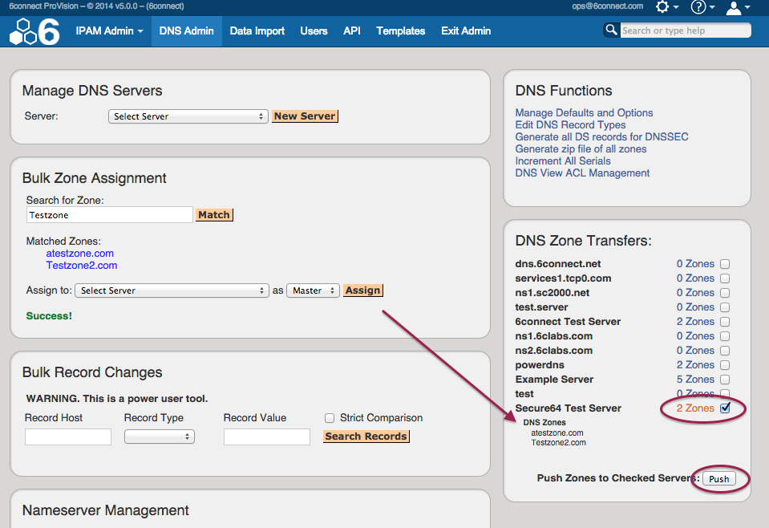The height and width of the screenshot is (528, 769).
Task: Click 0 Zones for dns.6connect.net
Action: 695,264
